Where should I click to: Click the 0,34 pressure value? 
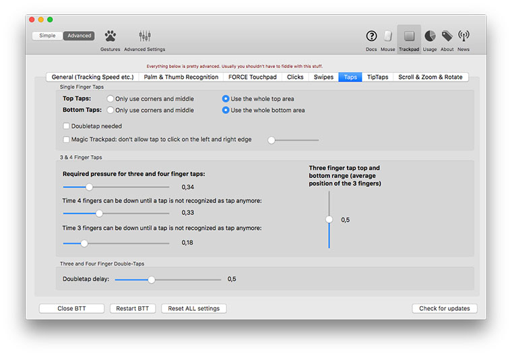pyautogui.click(x=188, y=187)
